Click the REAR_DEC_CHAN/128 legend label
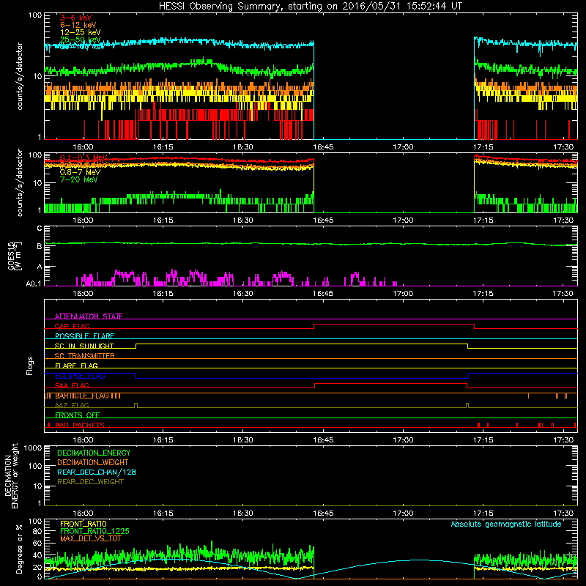The image size is (586, 586). (97, 472)
